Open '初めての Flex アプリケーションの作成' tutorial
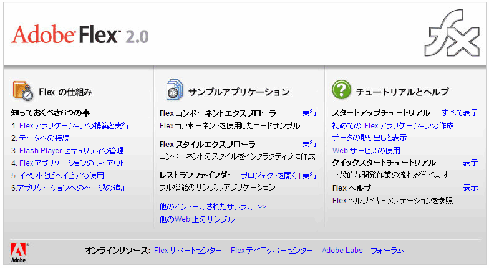This screenshot has width=489, height=268. coord(393,126)
